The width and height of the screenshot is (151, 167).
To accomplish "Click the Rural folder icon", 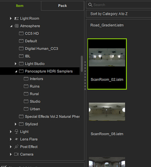I will tap(26, 94).
